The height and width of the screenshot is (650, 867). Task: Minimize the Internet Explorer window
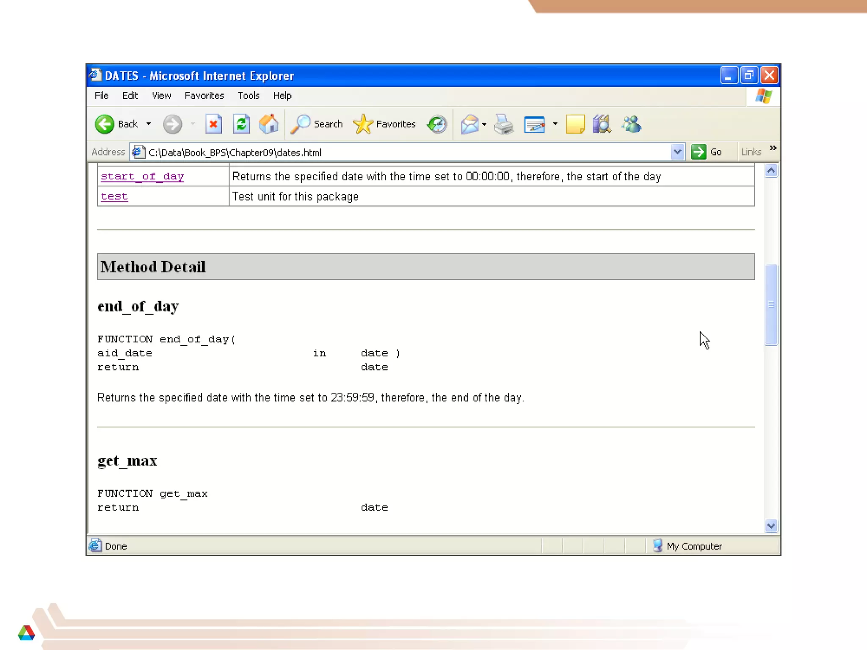click(729, 75)
